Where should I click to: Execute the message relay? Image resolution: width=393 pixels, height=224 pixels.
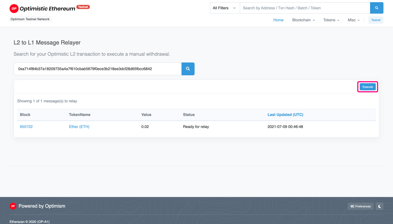click(368, 87)
